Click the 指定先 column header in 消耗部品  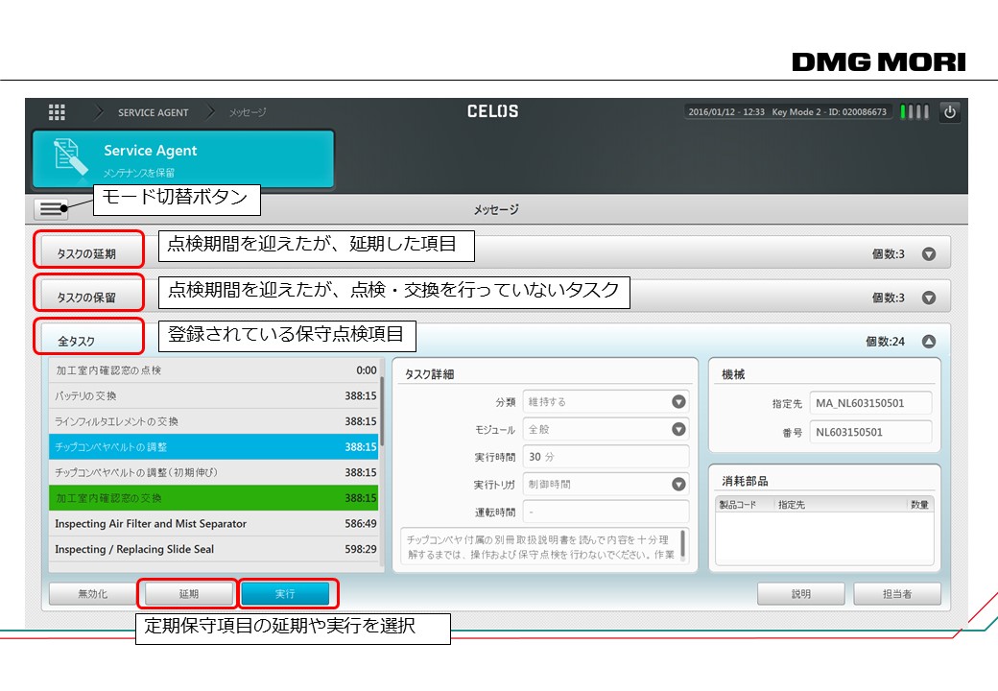pyautogui.click(x=791, y=505)
